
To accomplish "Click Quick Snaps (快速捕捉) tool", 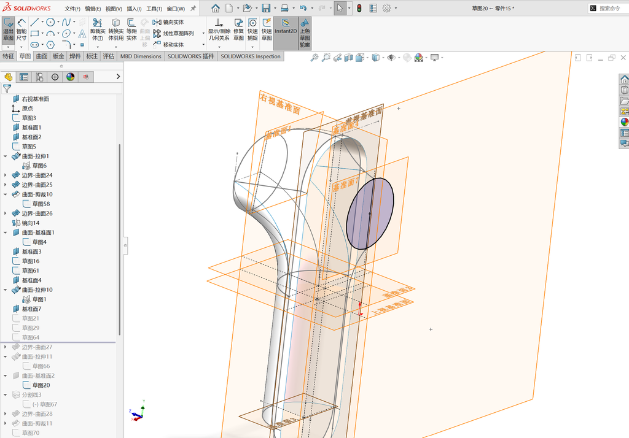I will click(x=252, y=29).
